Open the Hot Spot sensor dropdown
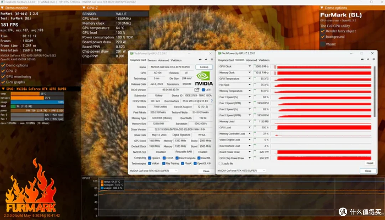 [x=250, y=85]
